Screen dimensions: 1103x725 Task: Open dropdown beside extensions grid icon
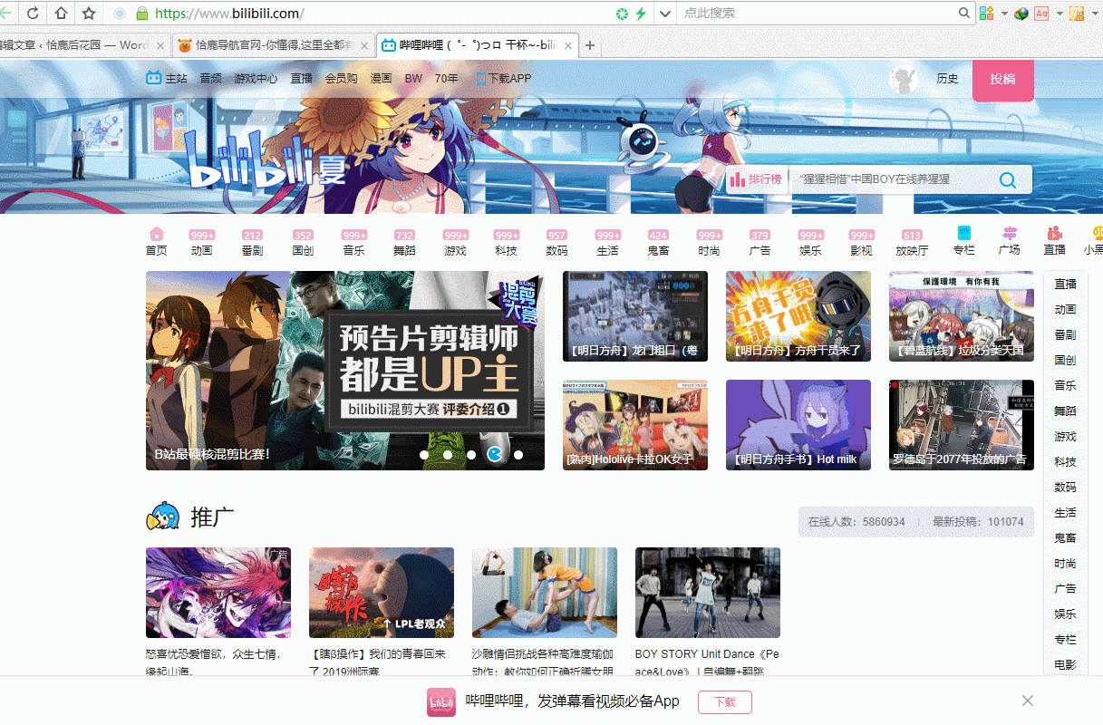coord(1003,14)
